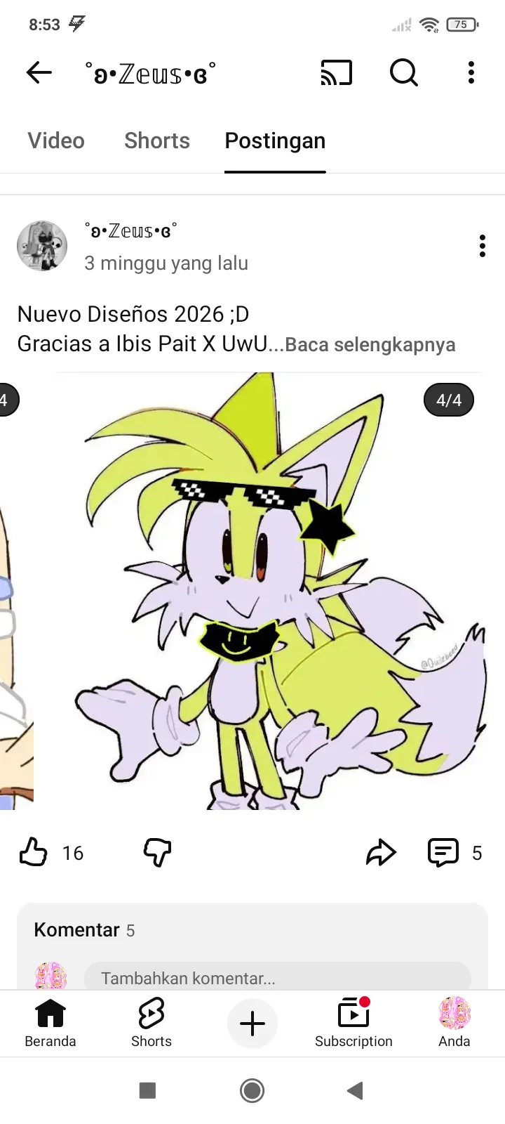Switch to the Video tab
The width and height of the screenshot is (505, 1124).
point(56,140)
